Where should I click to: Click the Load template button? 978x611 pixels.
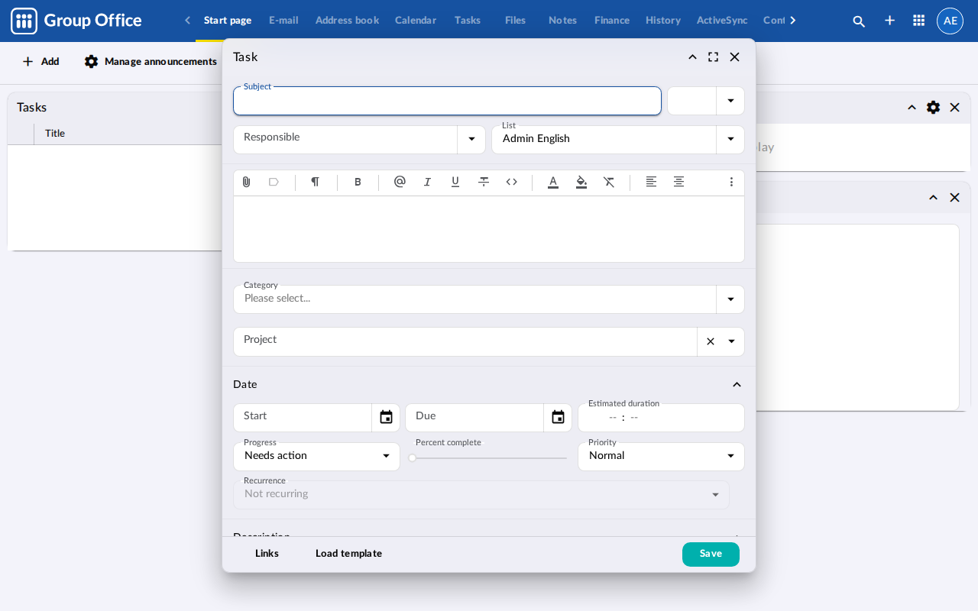[x=348, y=554]
